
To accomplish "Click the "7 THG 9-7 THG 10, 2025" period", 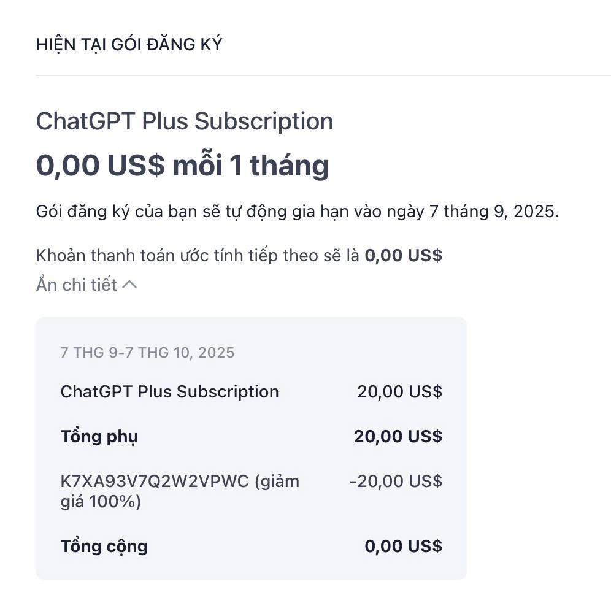I will (147, 353).
